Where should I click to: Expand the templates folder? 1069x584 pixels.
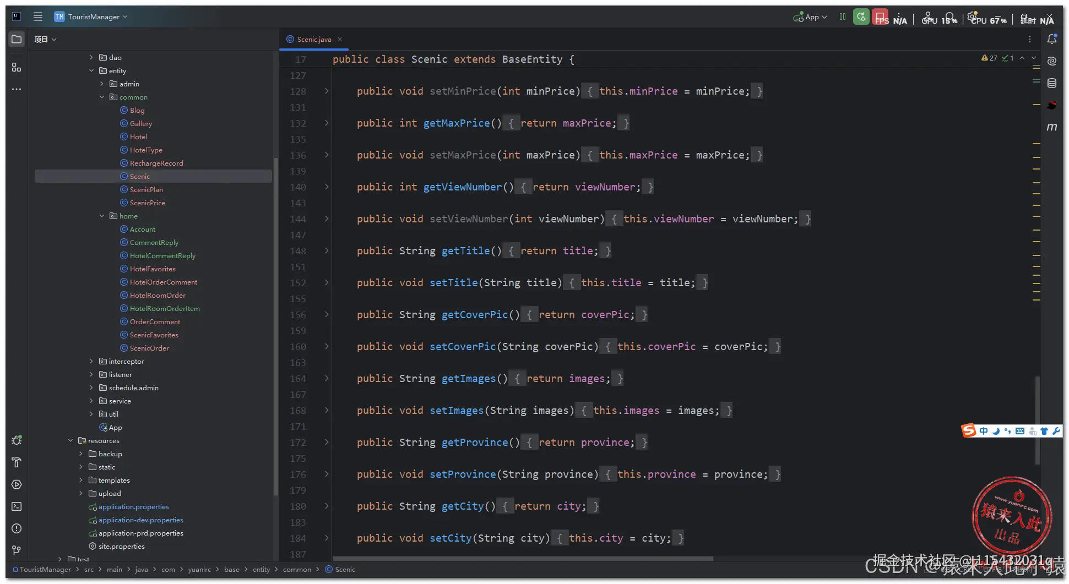tap(81, 480)
